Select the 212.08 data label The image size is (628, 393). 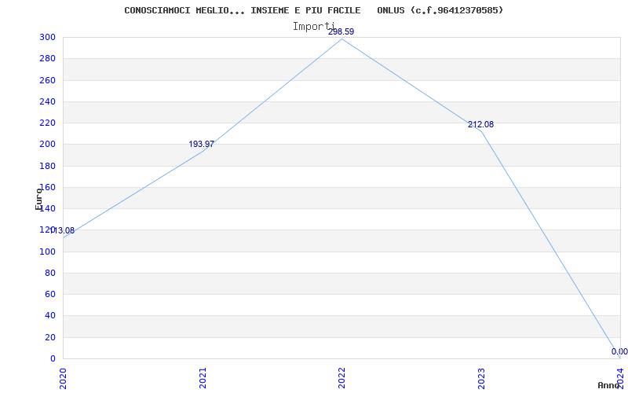[480, 125]
